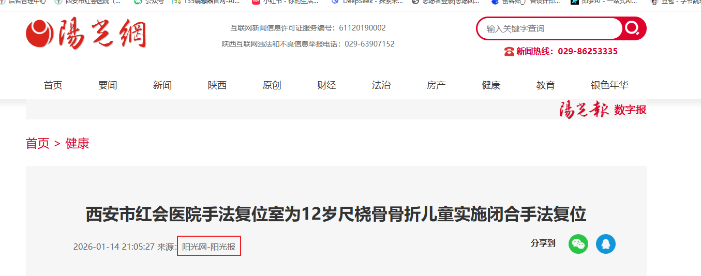Share the article via QQ icon
701x276 pixels.
(x=606, y=244)
